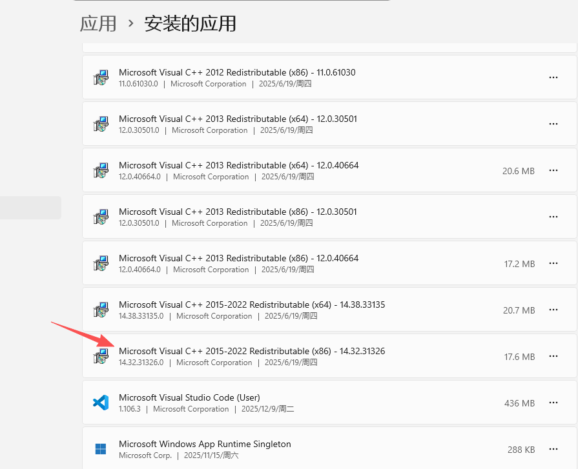Go back to 应用 via breadcrumb

[x=98, y=24]
